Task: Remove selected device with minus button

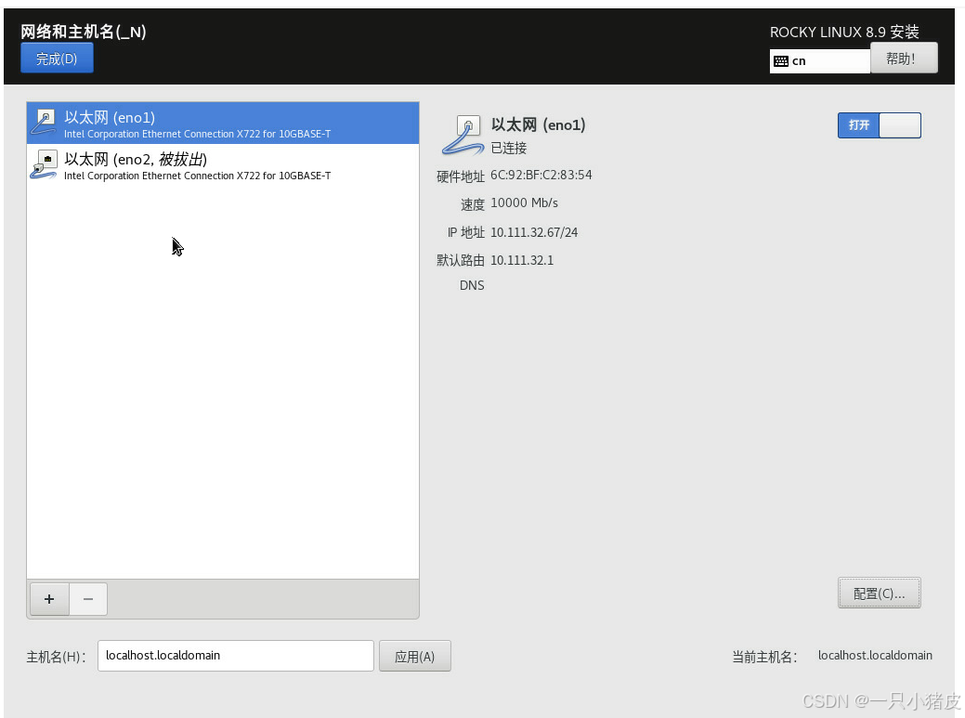Action: [88, 598]
